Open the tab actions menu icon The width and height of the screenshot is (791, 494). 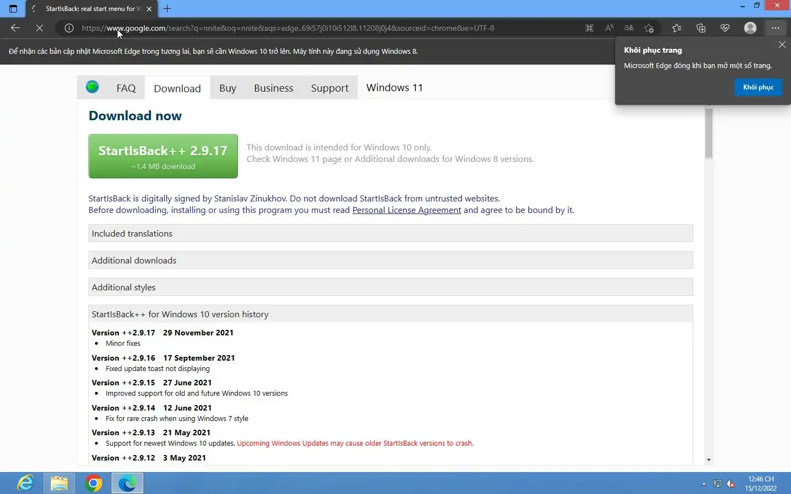coord(13,9)
